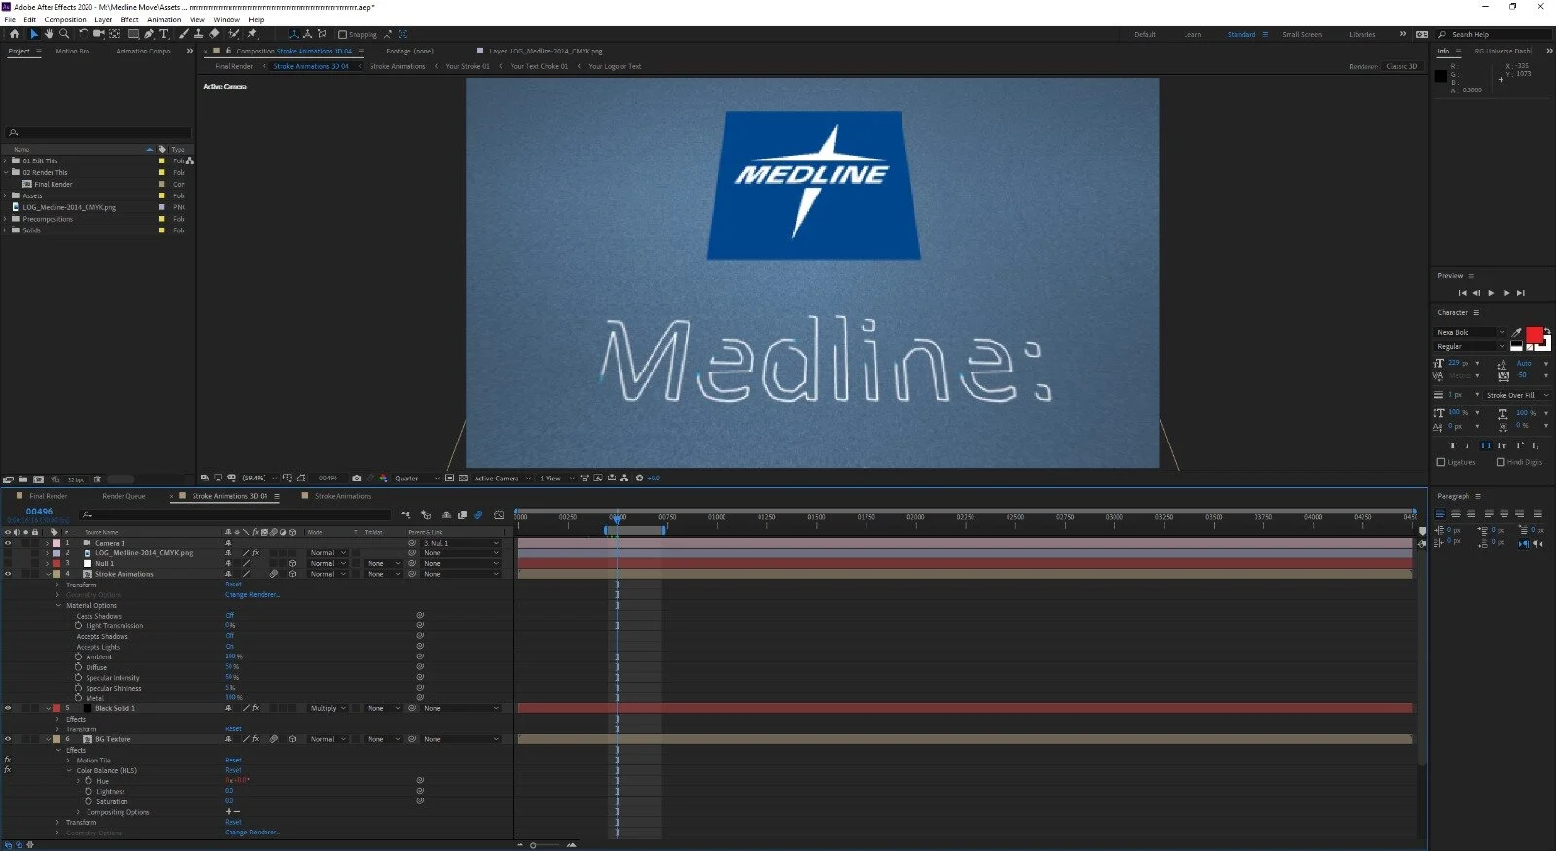Open the magnification (59.4%) dropdown

point(260,479)
